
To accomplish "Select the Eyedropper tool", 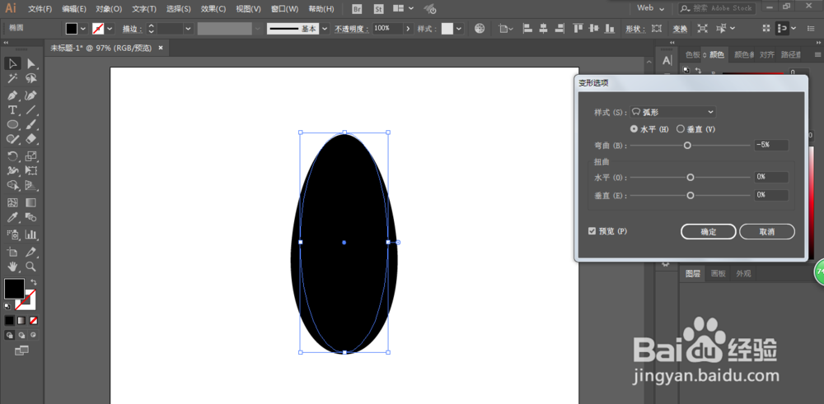I will point(13,217).
